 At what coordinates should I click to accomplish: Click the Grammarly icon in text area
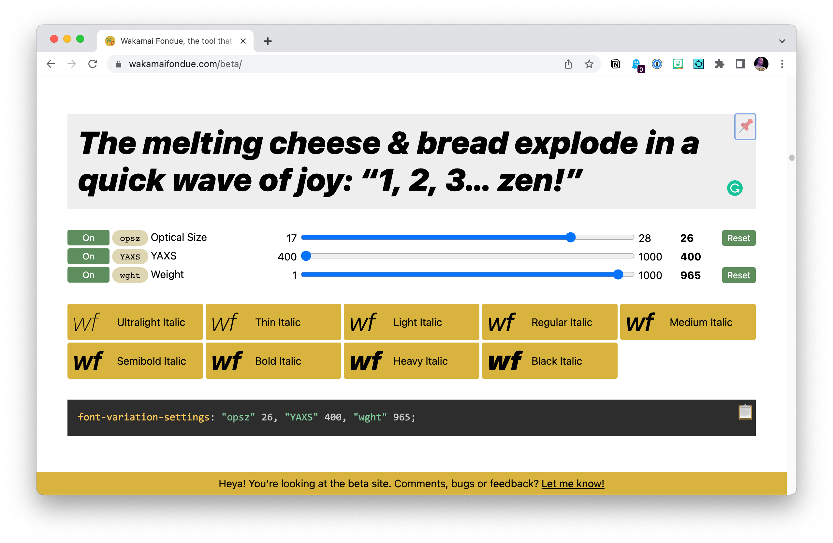[734, 188]
